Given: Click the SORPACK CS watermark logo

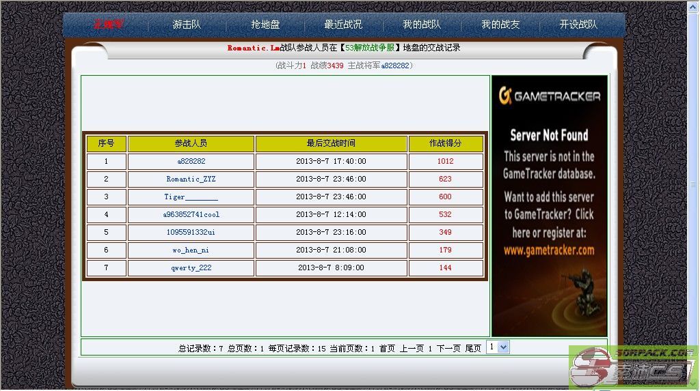Looking at the screenshot, I should coord(633,366).
